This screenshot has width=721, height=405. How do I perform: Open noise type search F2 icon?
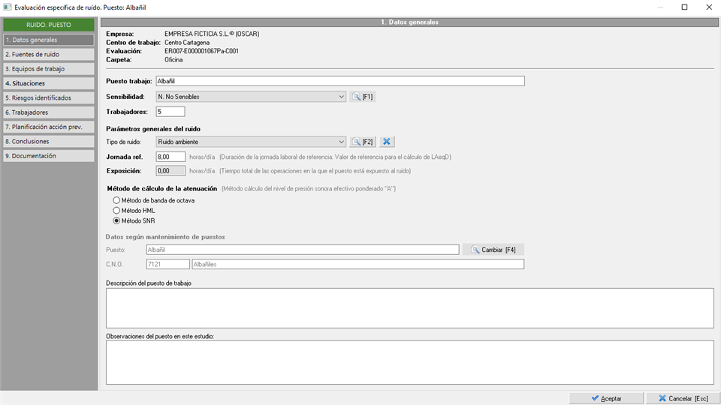pyautogui.click(x=362, y=142)
